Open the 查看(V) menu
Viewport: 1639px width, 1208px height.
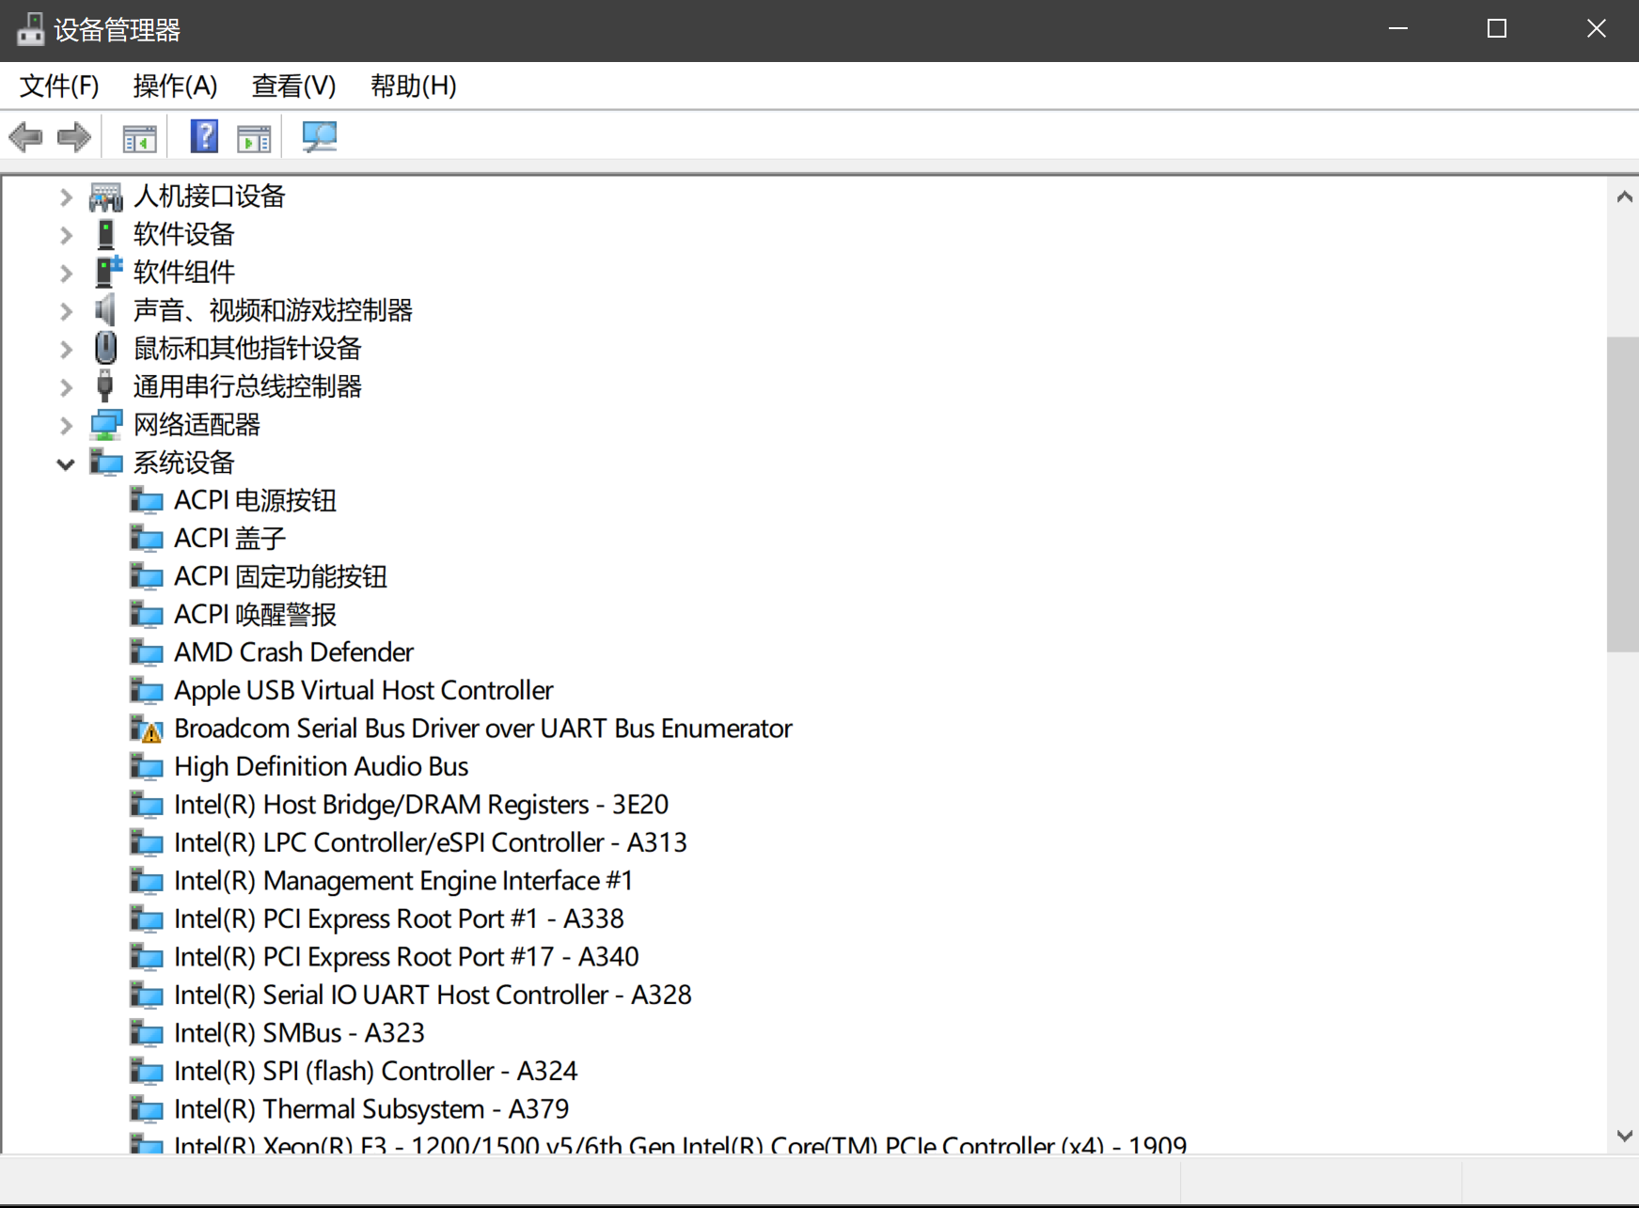tap(293, 86)
